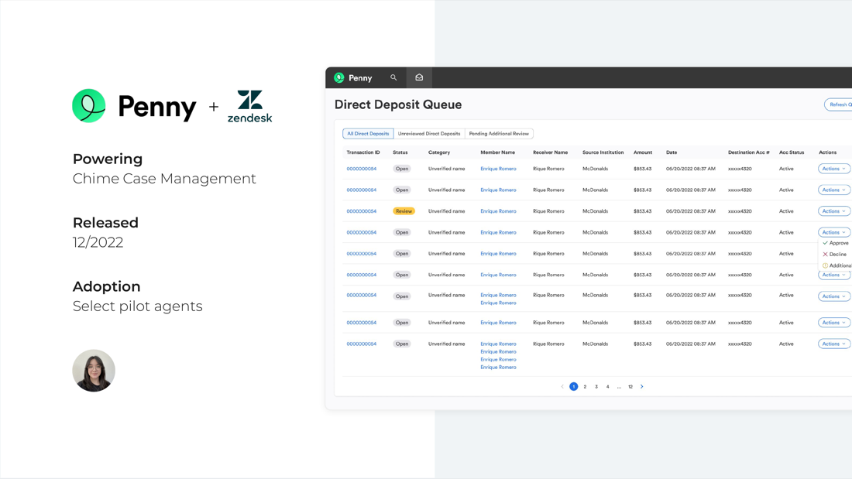Expand the Actions dropdown on the last row
Viewport: 852px width, 479px height.
pyautogui.click(x=833, y=344)
